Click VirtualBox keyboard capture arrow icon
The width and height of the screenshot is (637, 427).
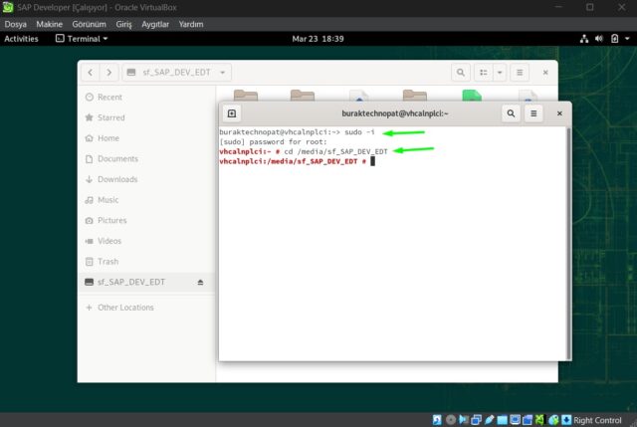coord(566,420)
